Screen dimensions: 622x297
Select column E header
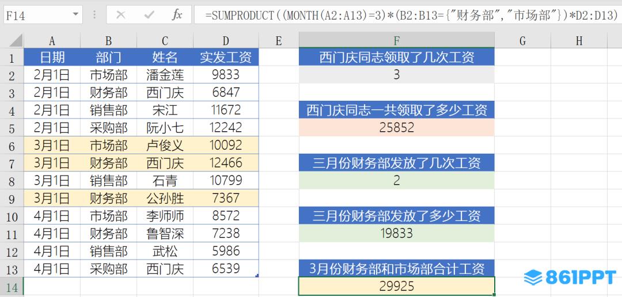(279, 40)
